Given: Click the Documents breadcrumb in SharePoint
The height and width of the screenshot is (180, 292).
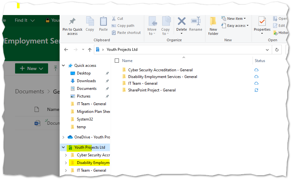Looking at the screenshot, I should (x=29, y=91).
